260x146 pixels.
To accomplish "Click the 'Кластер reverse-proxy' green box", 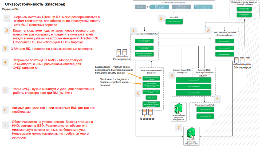I will click(174, 22).
